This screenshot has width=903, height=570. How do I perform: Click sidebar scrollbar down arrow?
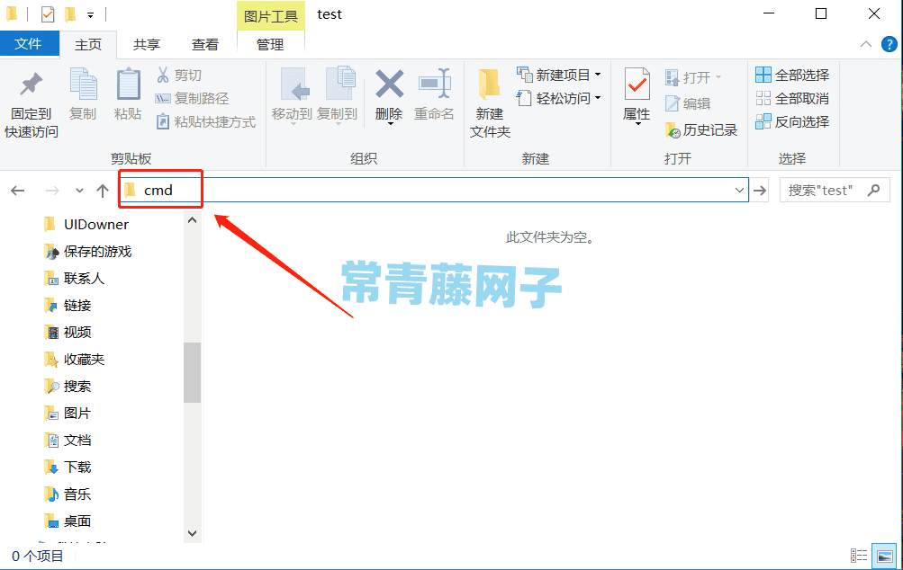tap(193, 533)
